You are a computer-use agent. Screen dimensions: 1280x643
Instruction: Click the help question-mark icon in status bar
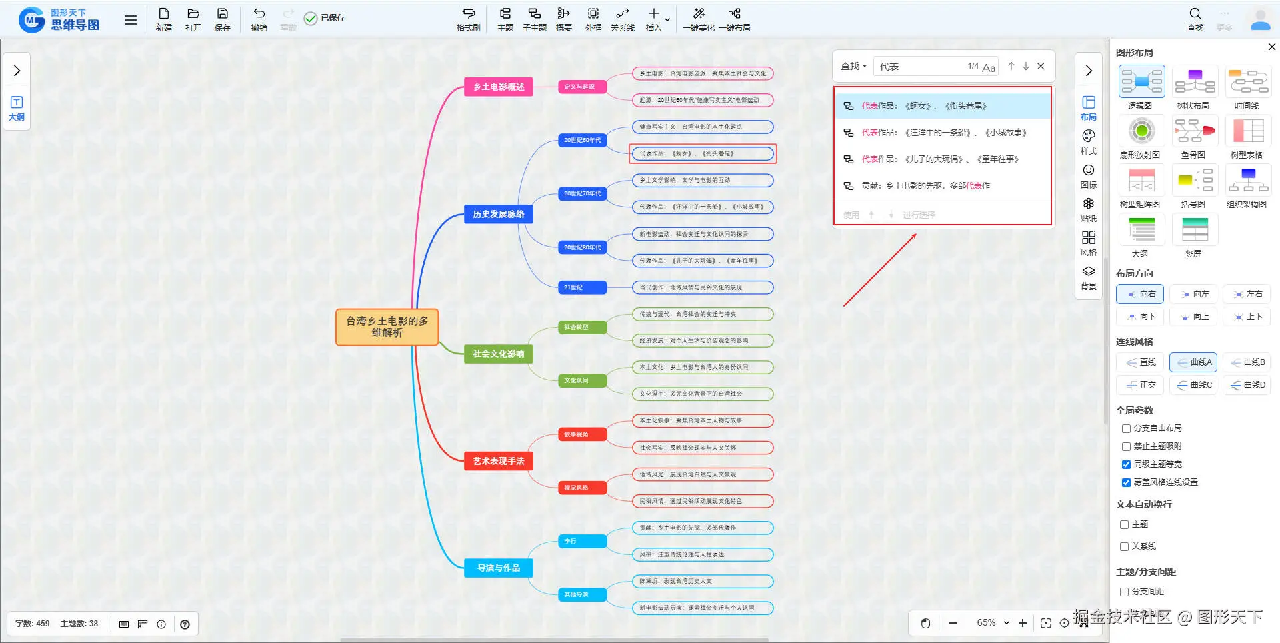[x=185, y=624]
